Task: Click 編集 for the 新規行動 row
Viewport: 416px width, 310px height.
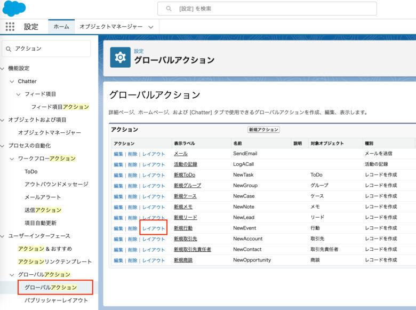Action: 118,228
